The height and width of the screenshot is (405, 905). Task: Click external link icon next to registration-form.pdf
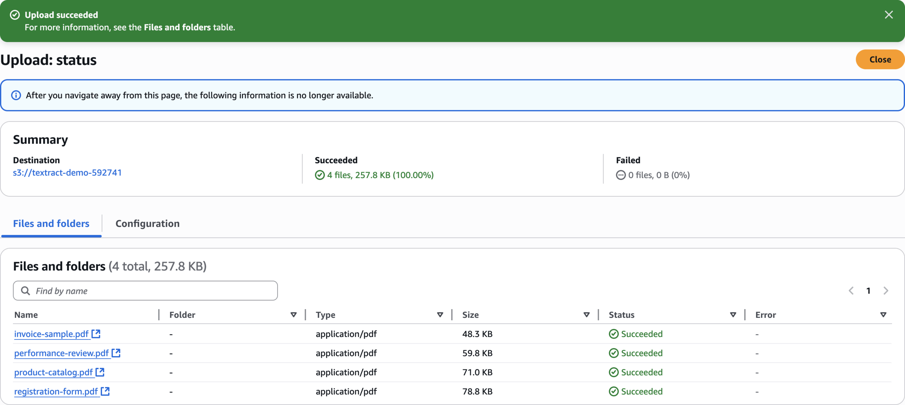coord(105,391)
